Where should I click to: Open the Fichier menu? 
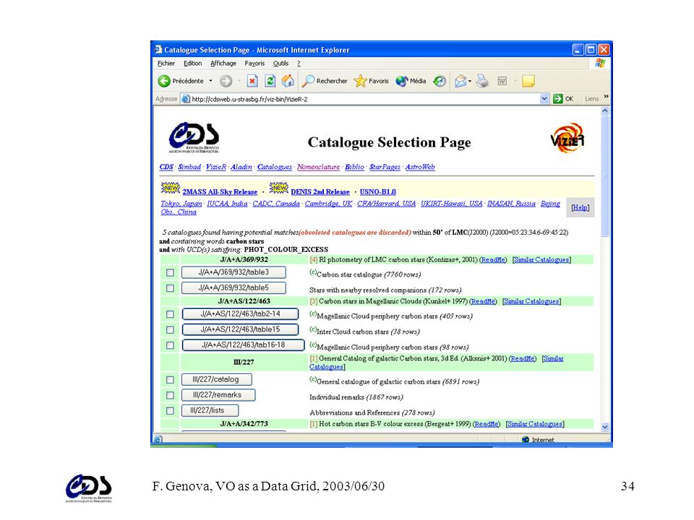(166, 64)
